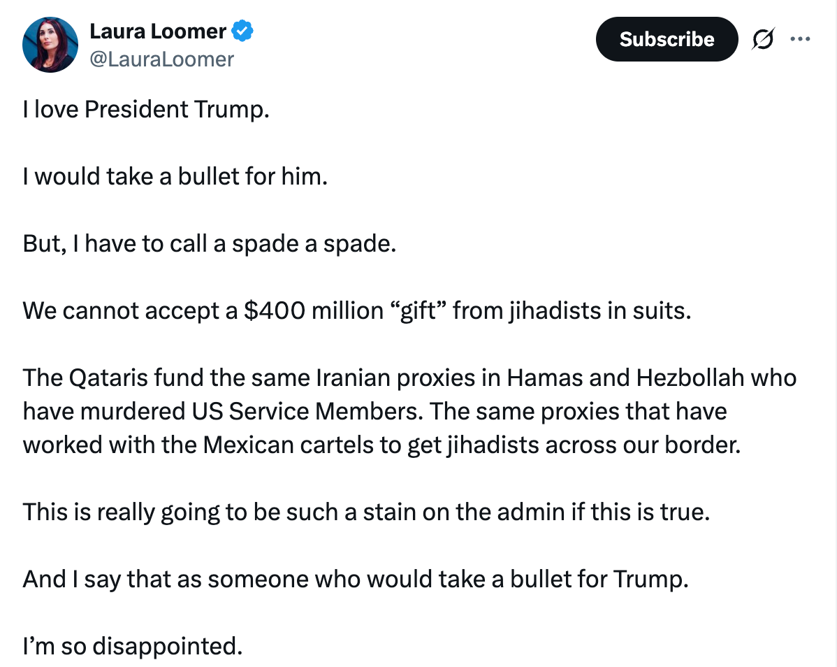Click the Subscribe button
The height and width of the screenshot is (667, 837).
(x=666, y=39)
